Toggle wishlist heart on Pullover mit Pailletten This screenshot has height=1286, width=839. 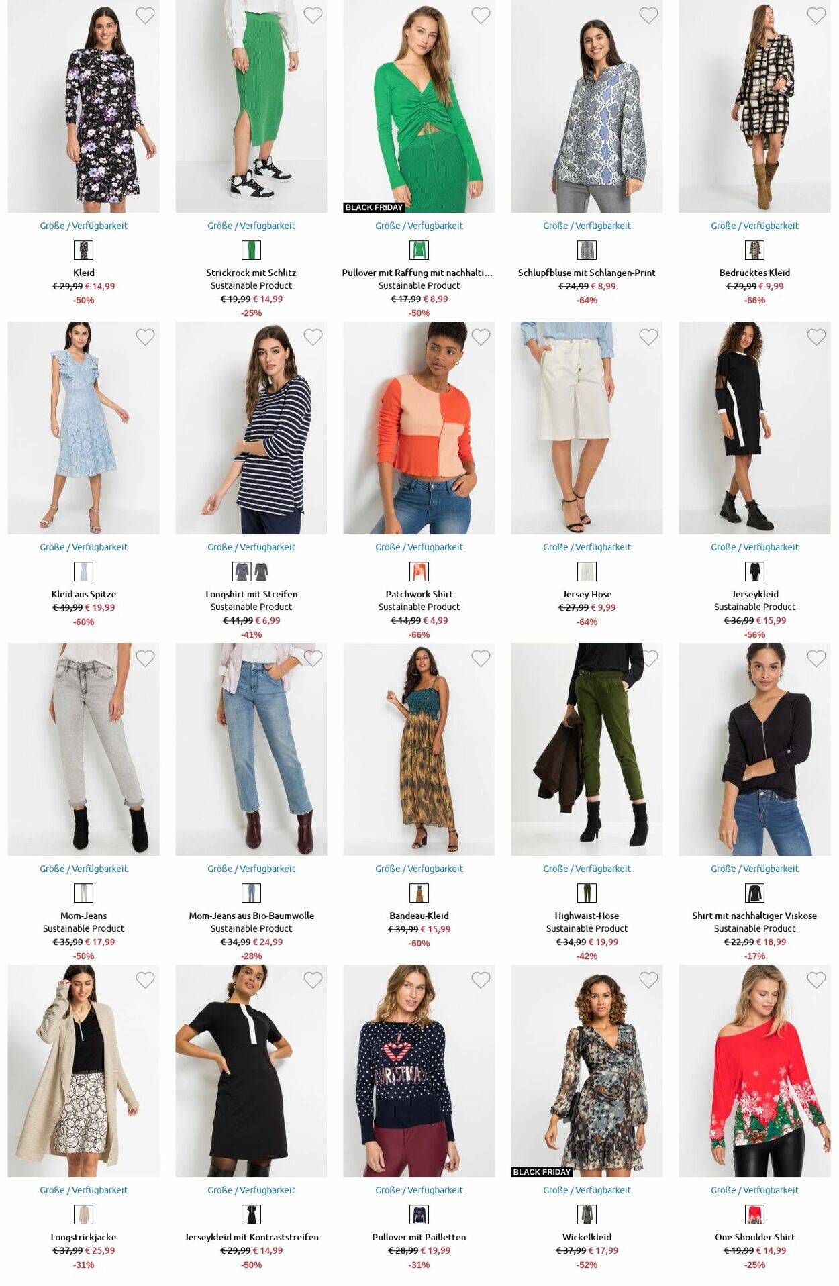pyautogui.click(x=481, y=980)
